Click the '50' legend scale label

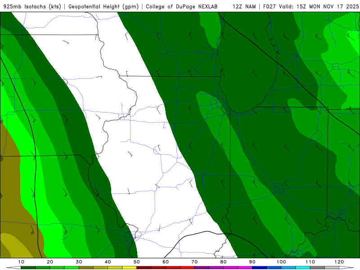137,262
